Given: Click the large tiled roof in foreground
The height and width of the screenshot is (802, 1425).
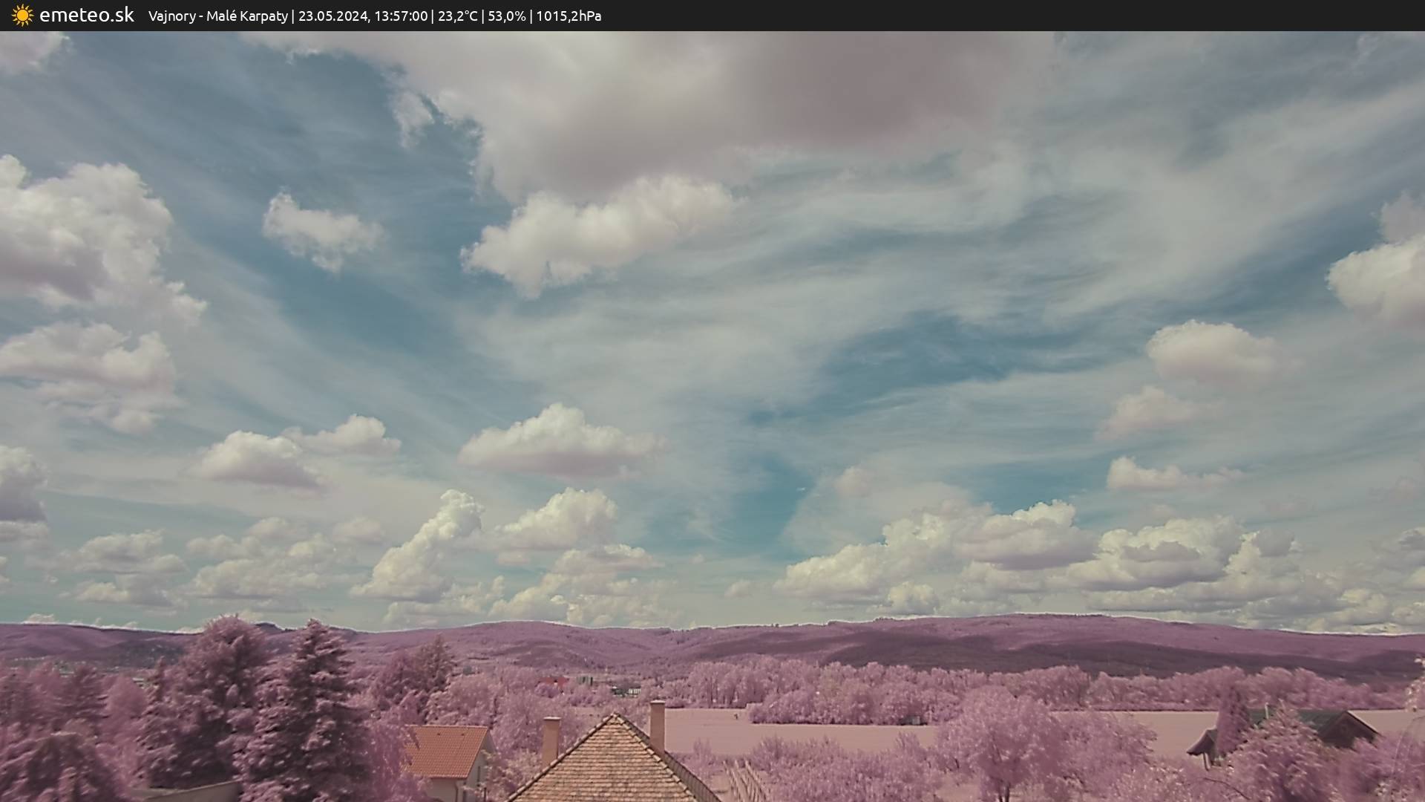Looking at the screenshot, I should [x=613, y=765].
